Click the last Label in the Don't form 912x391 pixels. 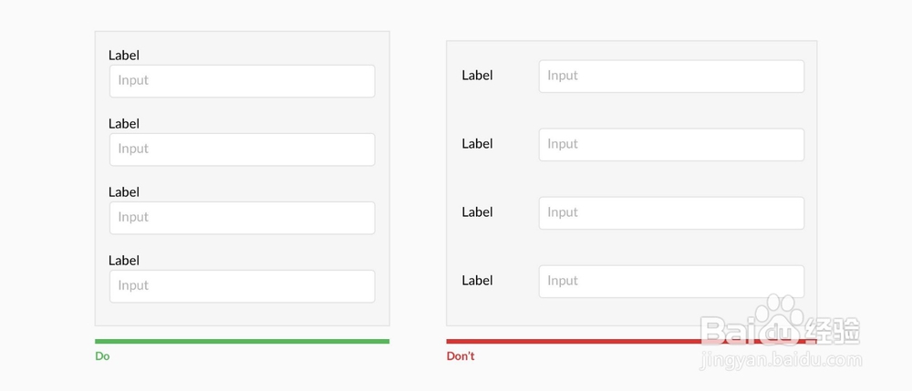(477, 281)
